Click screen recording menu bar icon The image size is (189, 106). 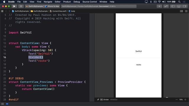pos(155,2)
